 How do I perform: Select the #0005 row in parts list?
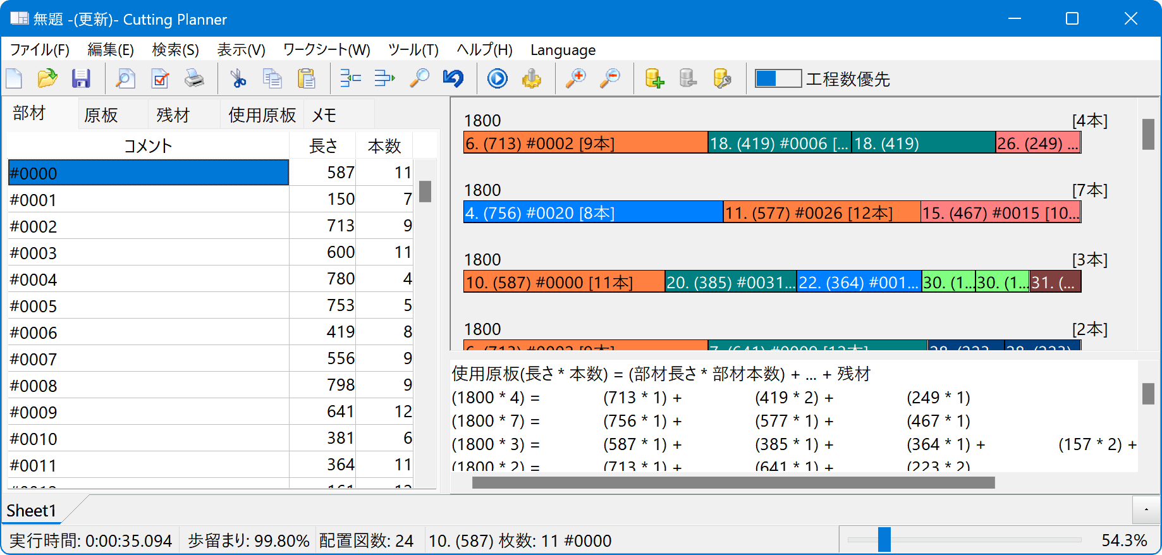pyautogui.click(x=148, y=306)
